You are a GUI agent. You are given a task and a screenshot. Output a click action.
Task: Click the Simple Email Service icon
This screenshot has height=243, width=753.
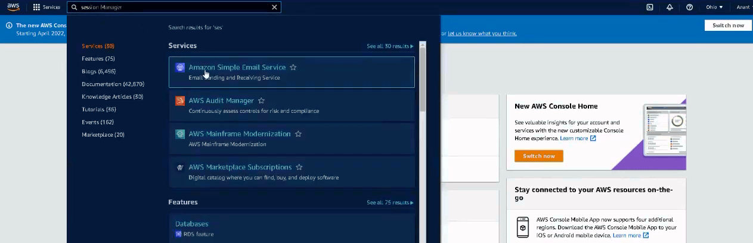tap(180, 68)
